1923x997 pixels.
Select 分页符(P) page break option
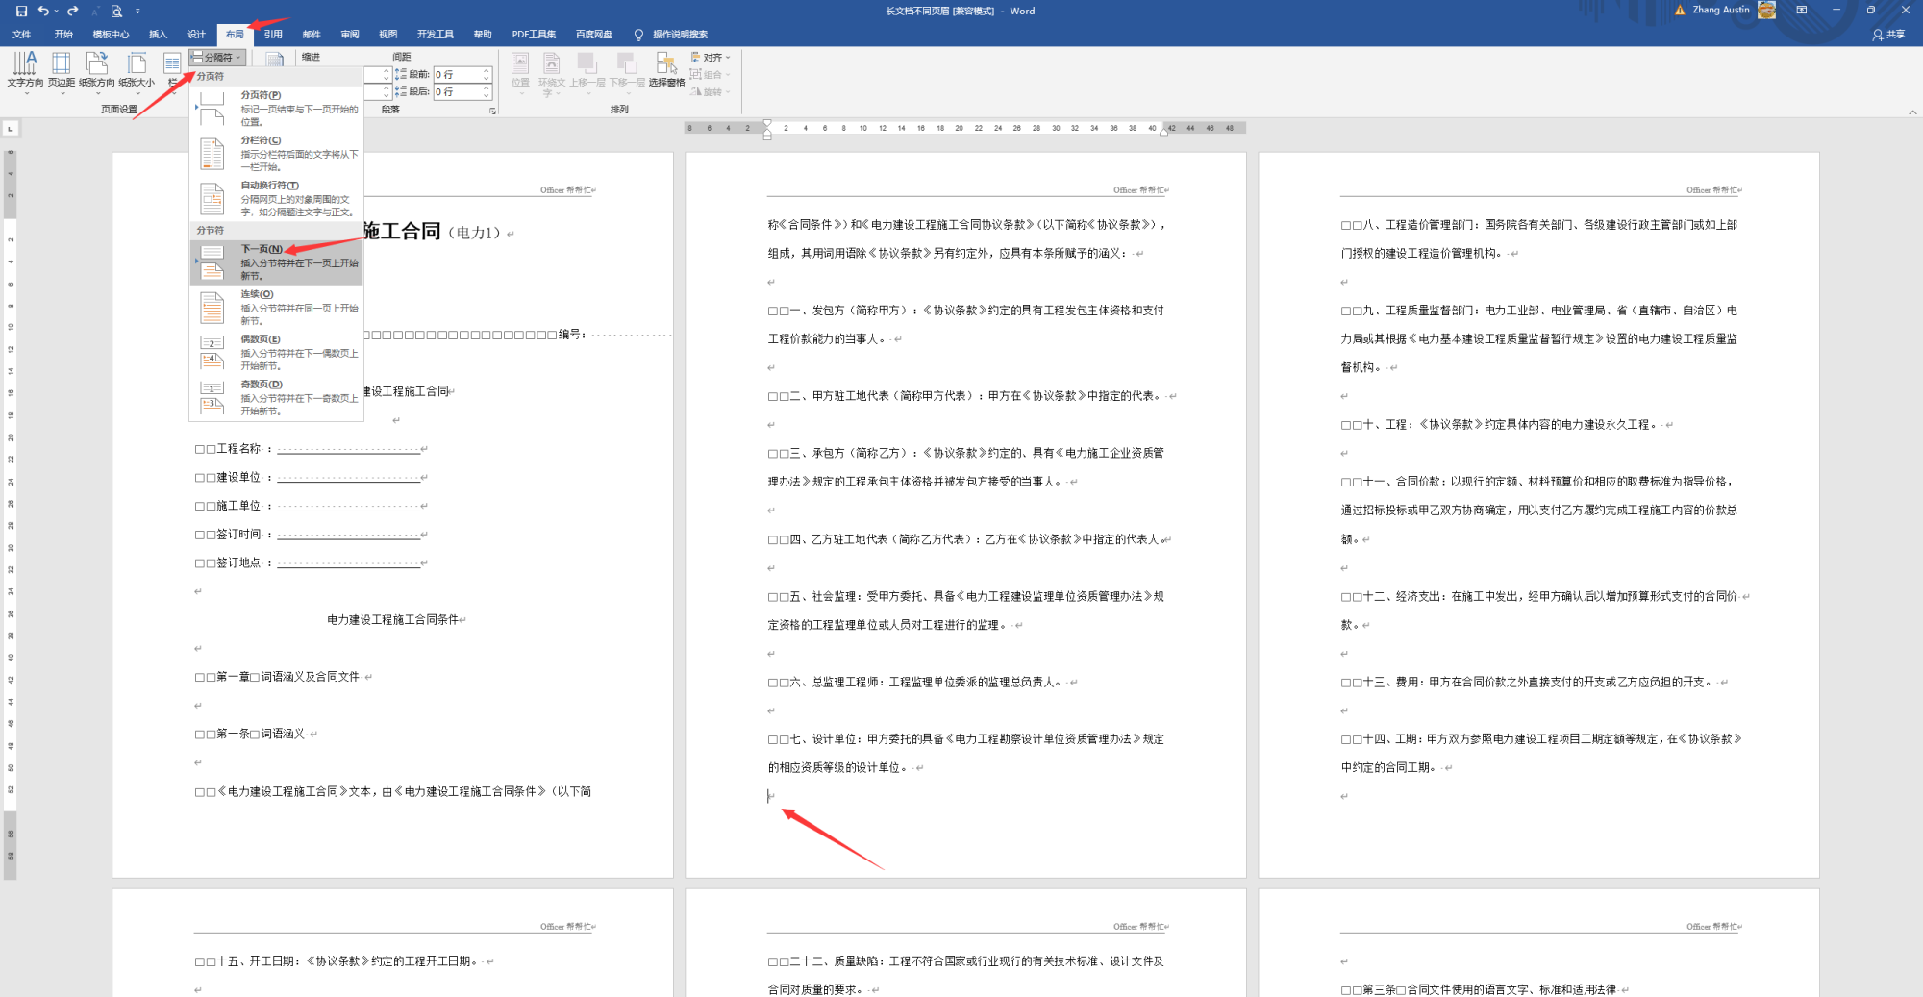[277, 108]
